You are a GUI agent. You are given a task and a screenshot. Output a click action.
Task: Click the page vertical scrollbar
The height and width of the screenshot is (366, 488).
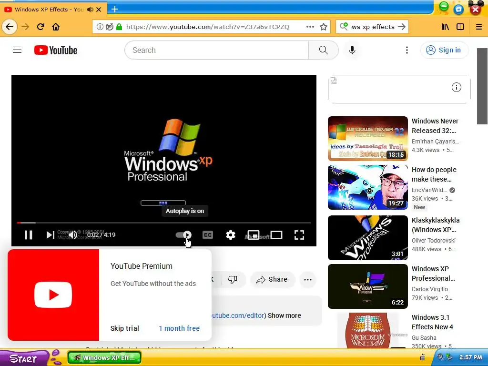pos(482,86)
